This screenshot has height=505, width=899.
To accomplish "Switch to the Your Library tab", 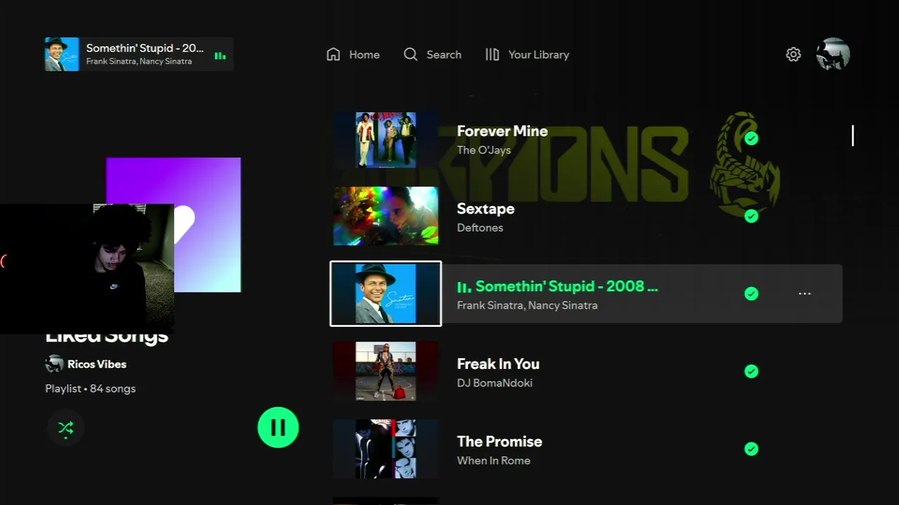I will click(x=527, y=54).
